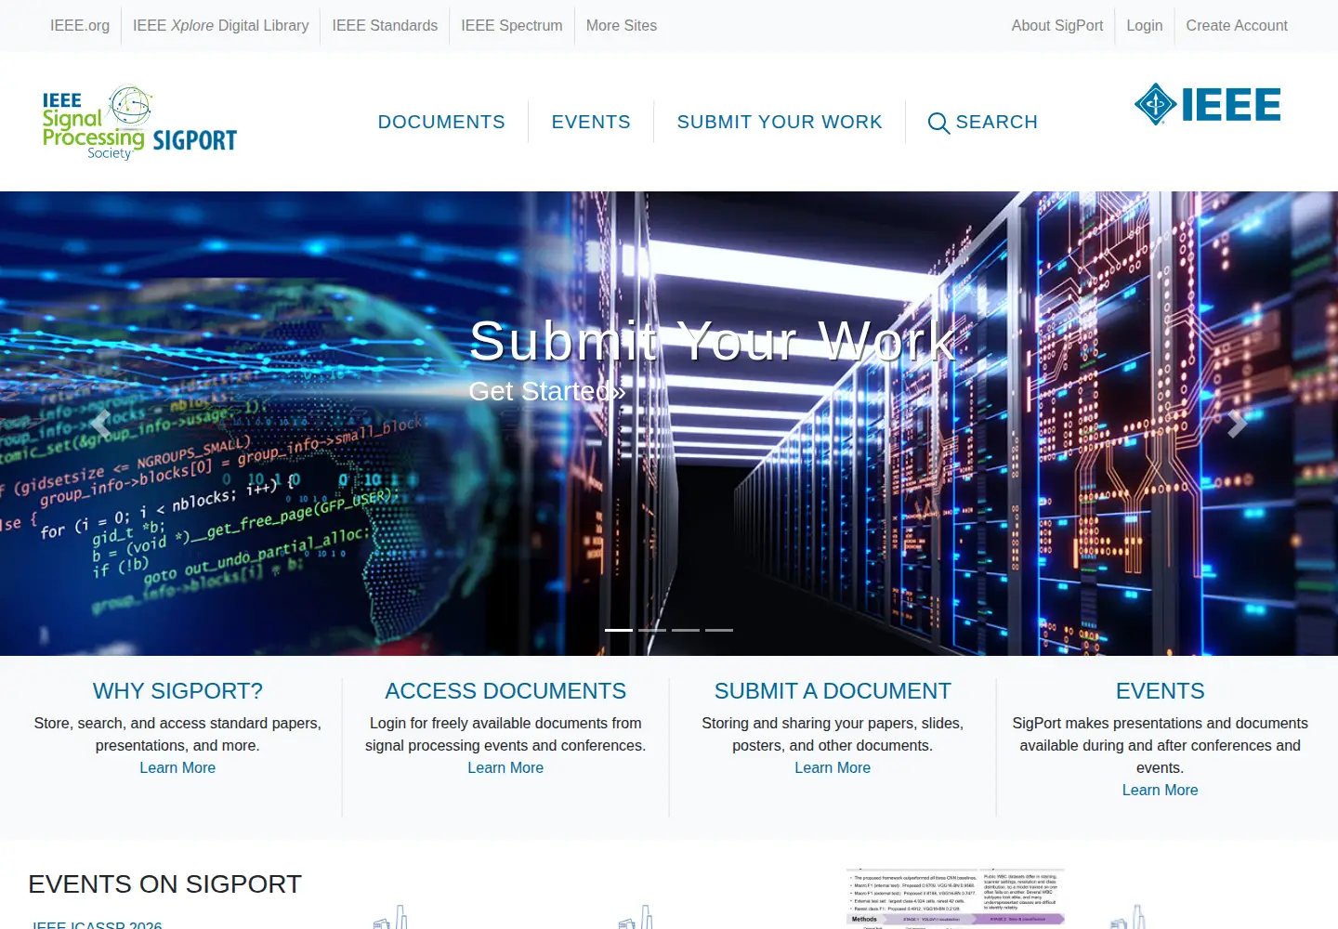1338x929 pixels.
Task: Click the Submit Your Work banner heading
Action: [713, 341]
